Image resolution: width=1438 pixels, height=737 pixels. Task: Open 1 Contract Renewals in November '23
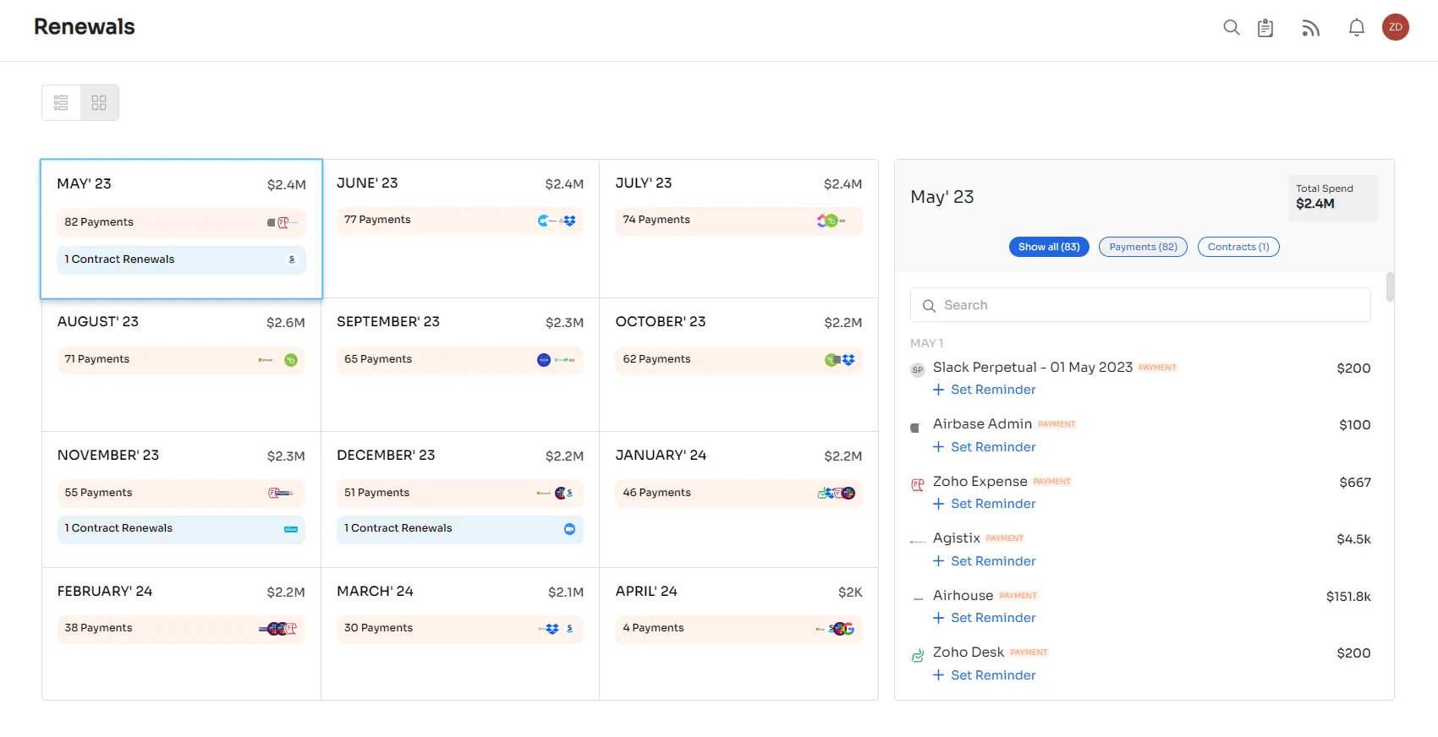(x=181, y=528)
